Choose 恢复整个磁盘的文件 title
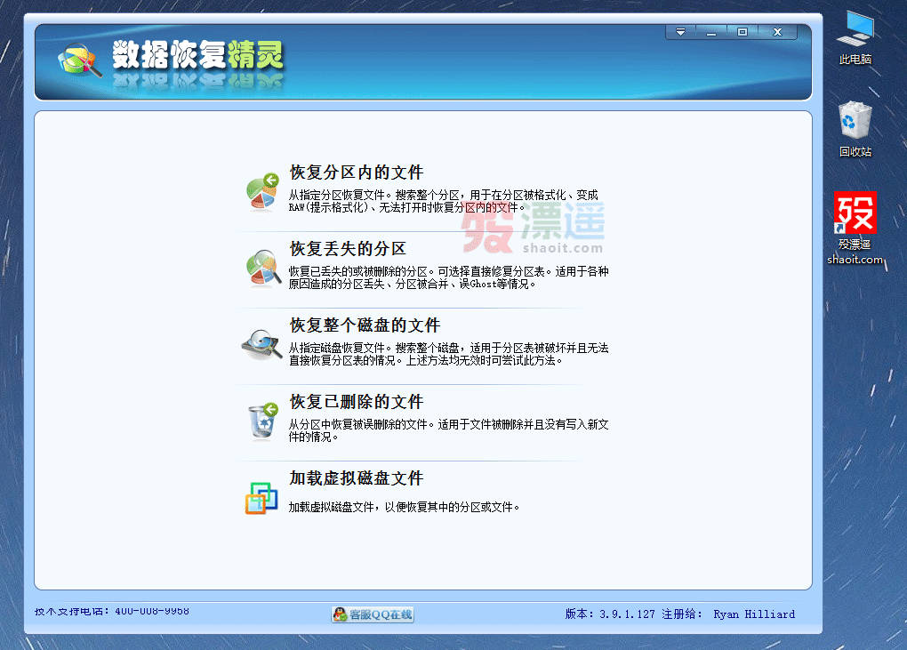The height and width of the screenshot is (650, 907). (365, 325)
